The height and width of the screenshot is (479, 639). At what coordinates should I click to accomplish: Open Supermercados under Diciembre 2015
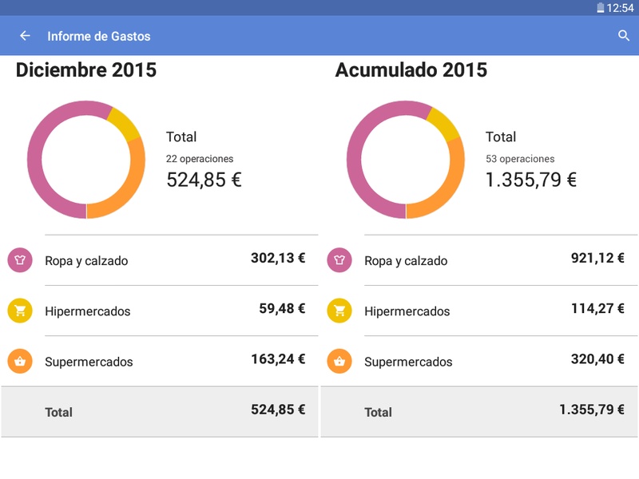coord(160,361)
